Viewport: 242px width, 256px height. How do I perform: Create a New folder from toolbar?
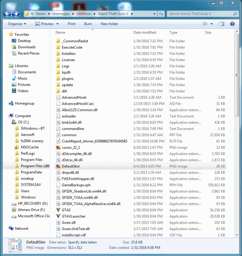pos(109,24)
